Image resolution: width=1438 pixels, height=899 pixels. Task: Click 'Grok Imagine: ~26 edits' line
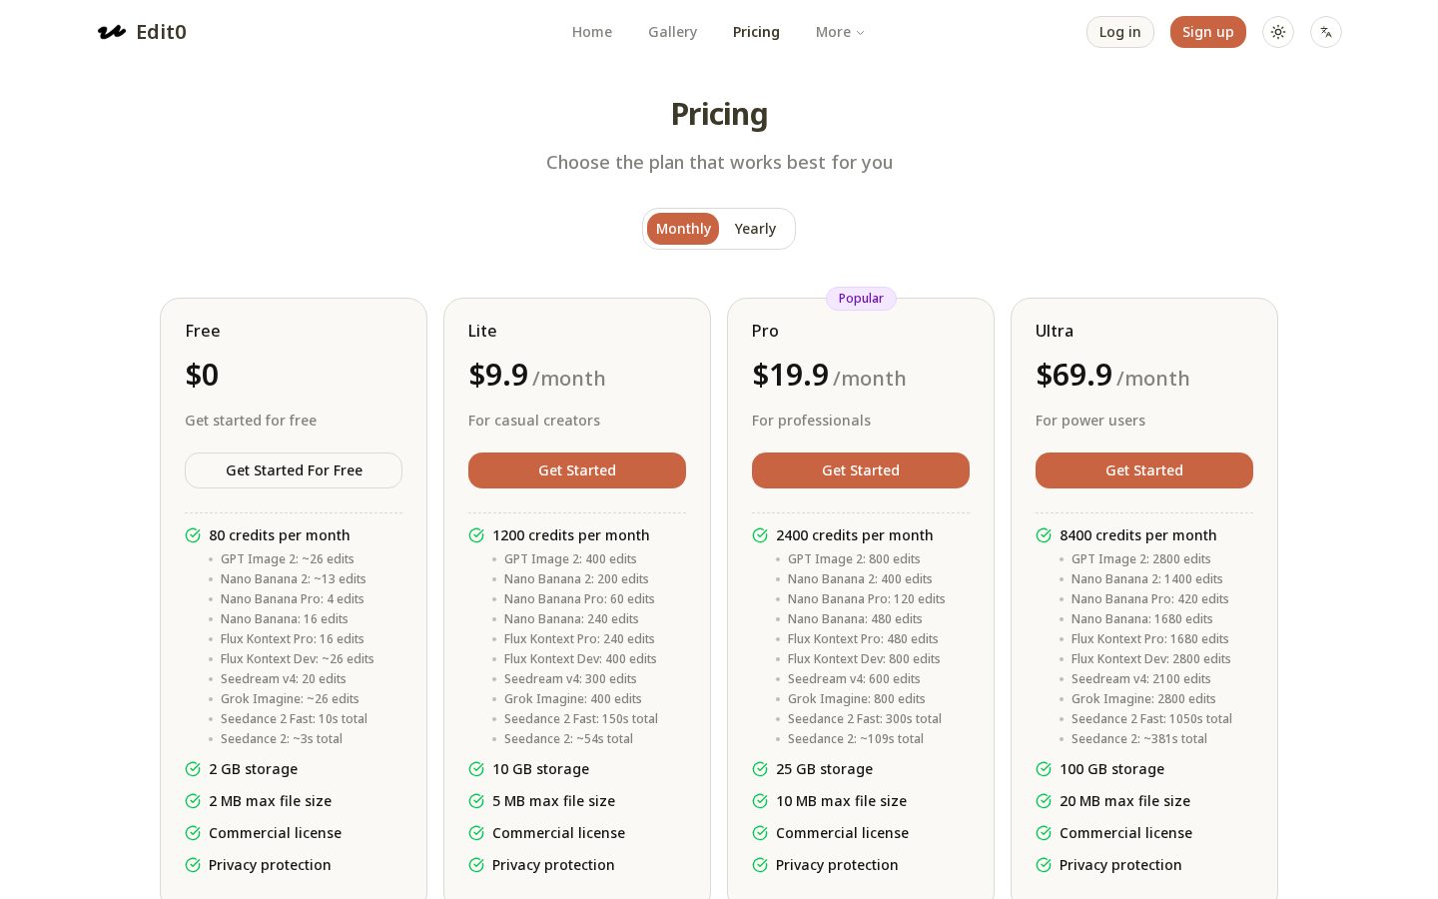[290, 699]
